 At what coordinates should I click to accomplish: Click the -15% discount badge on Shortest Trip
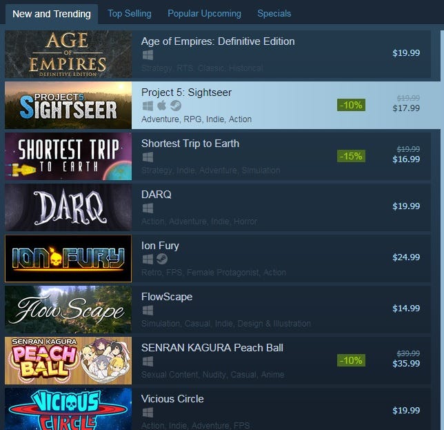(351, 156)
